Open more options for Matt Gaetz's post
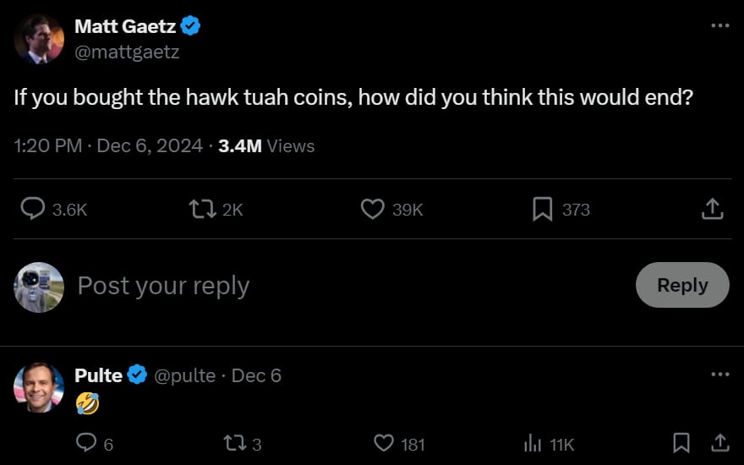Image resolution: width=744 pixels, height=465 pixels. (x=719, y=26)
